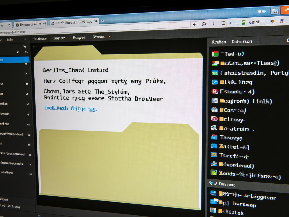Click the blue "the_Vealr" link text
289x217 pixels.
(x=71, y=108)
